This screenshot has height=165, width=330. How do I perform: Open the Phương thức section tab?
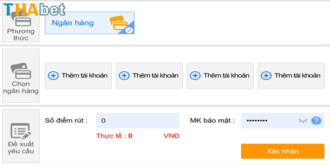pyautogui.click(x=21, y=23)
